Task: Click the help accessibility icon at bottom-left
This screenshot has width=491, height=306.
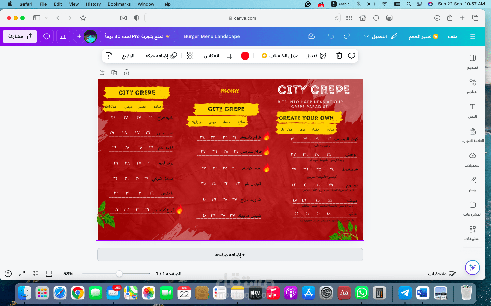Action: coord(8,274)
